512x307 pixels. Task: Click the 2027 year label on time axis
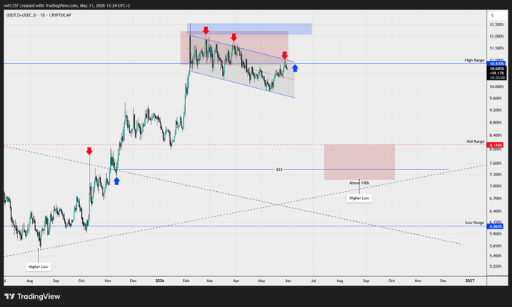(470, 281)
